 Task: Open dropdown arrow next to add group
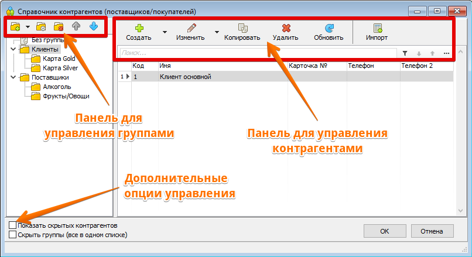[x=28, y=27]
